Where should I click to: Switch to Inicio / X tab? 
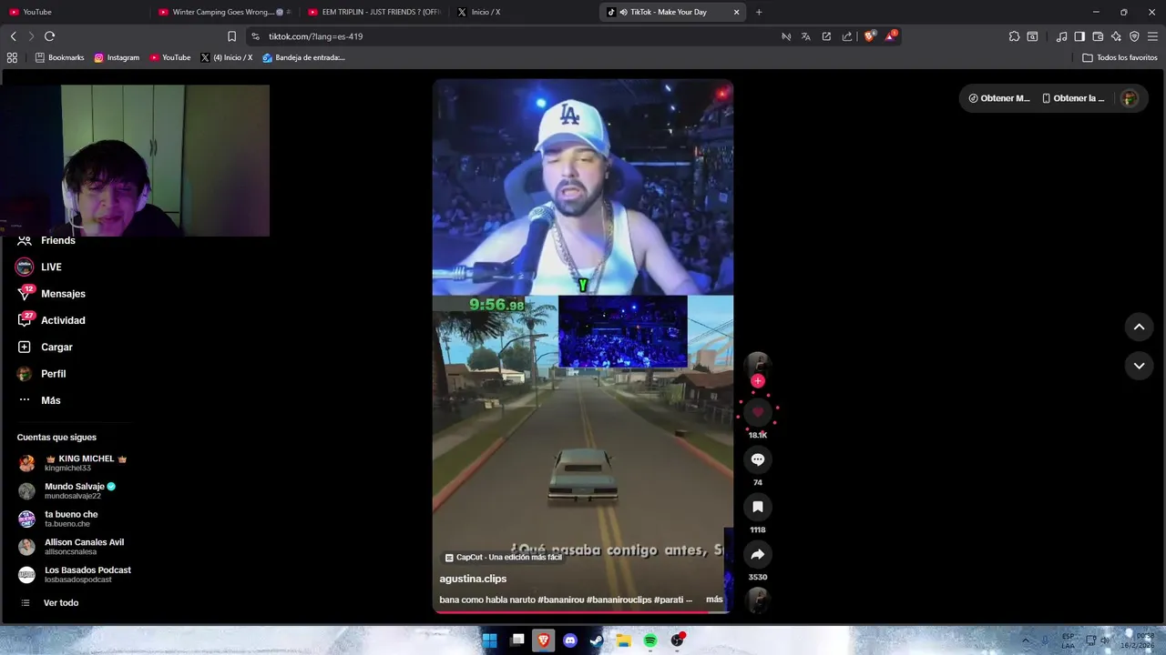[524, 12]
